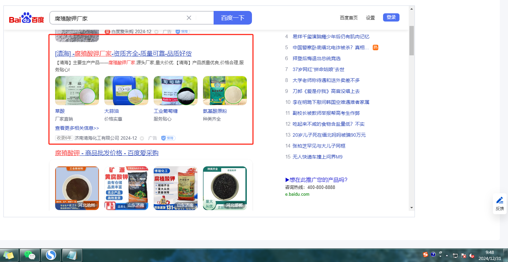
Task: Clear the search box with the X icon
Action: 189,18
